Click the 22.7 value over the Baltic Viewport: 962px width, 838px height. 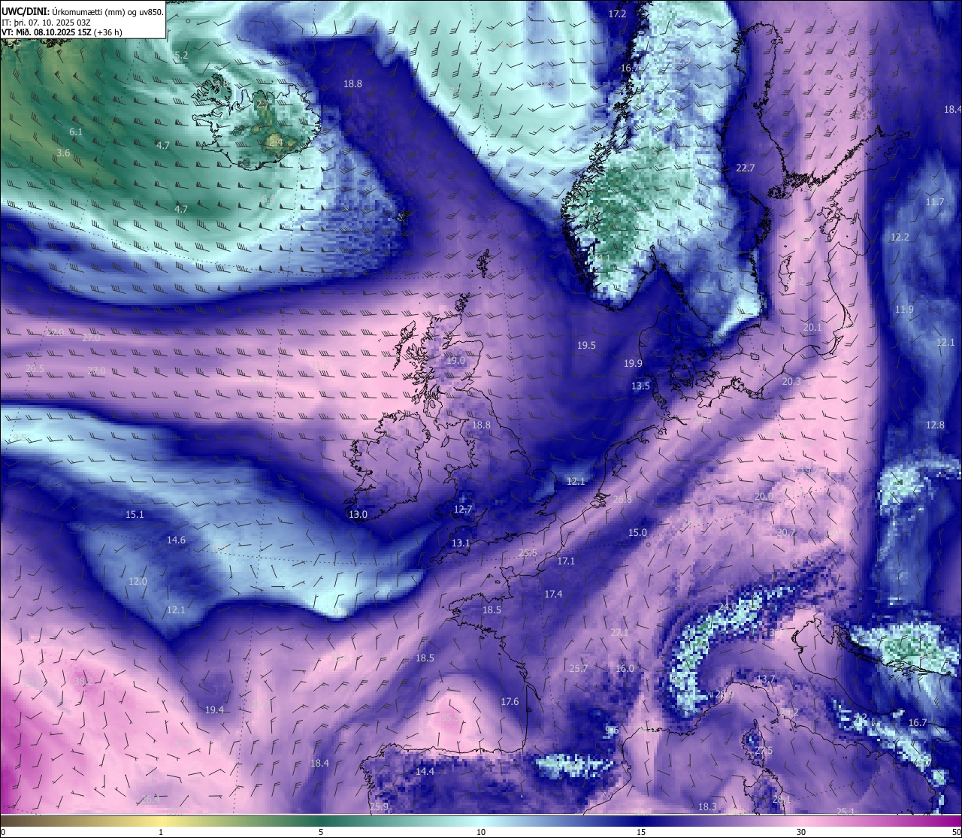click(x=746, y=168)
